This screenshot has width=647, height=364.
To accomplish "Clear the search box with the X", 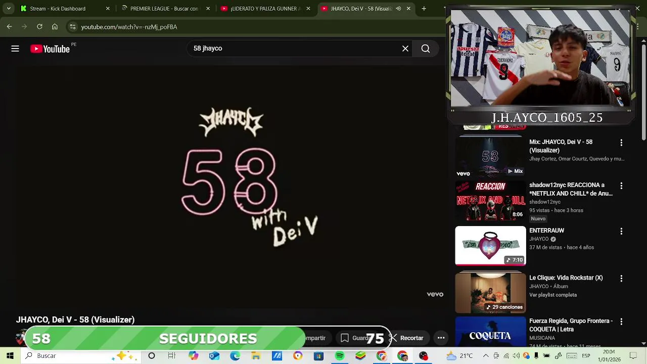I will coord(405,49).
